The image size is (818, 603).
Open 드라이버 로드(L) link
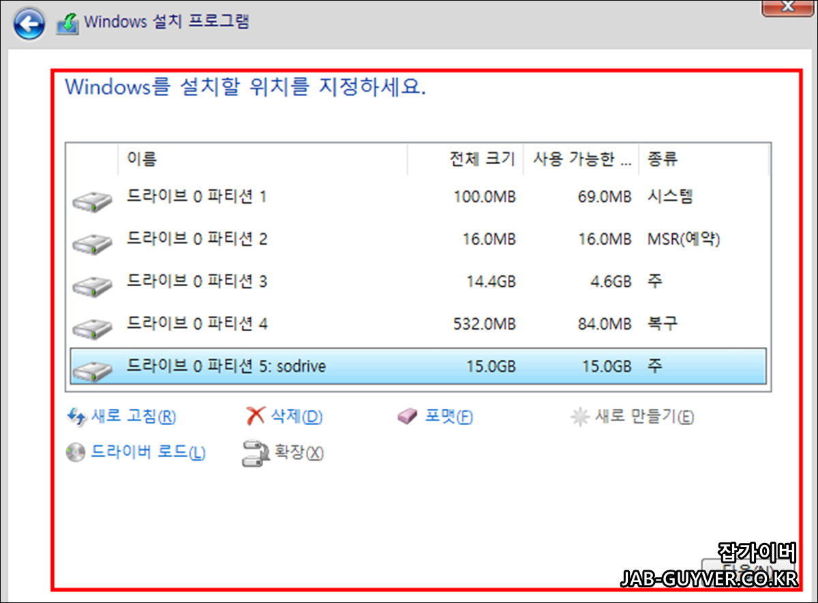tap(148, 452)
